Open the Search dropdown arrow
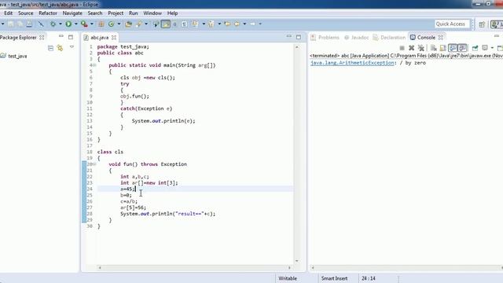This screenshot has height=283, width=503. tap(146, 24)
